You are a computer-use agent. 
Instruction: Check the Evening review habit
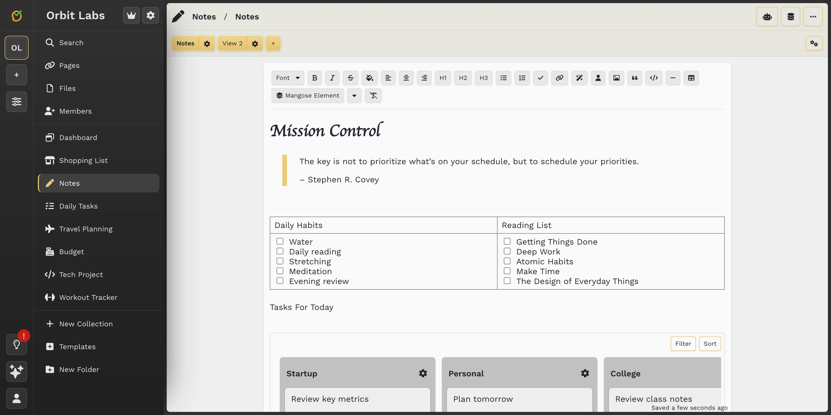point(280,281)
